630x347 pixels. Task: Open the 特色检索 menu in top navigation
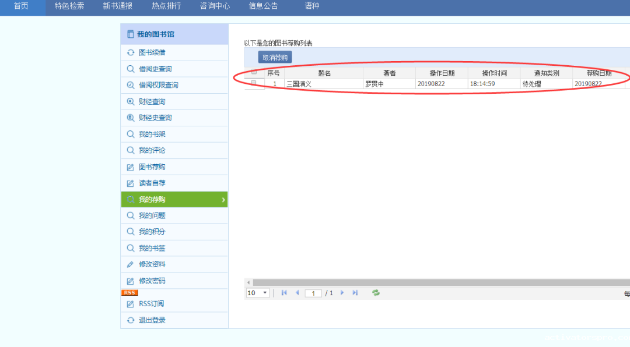pos(69,6)
